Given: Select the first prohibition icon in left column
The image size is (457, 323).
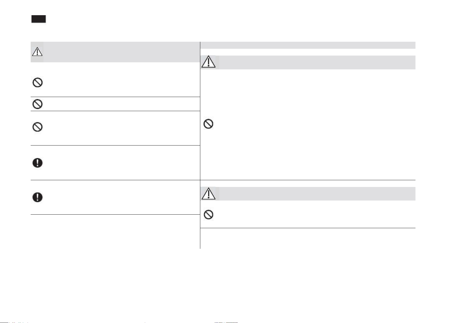Looking at the screenshot, I should (x=37, y=82).
